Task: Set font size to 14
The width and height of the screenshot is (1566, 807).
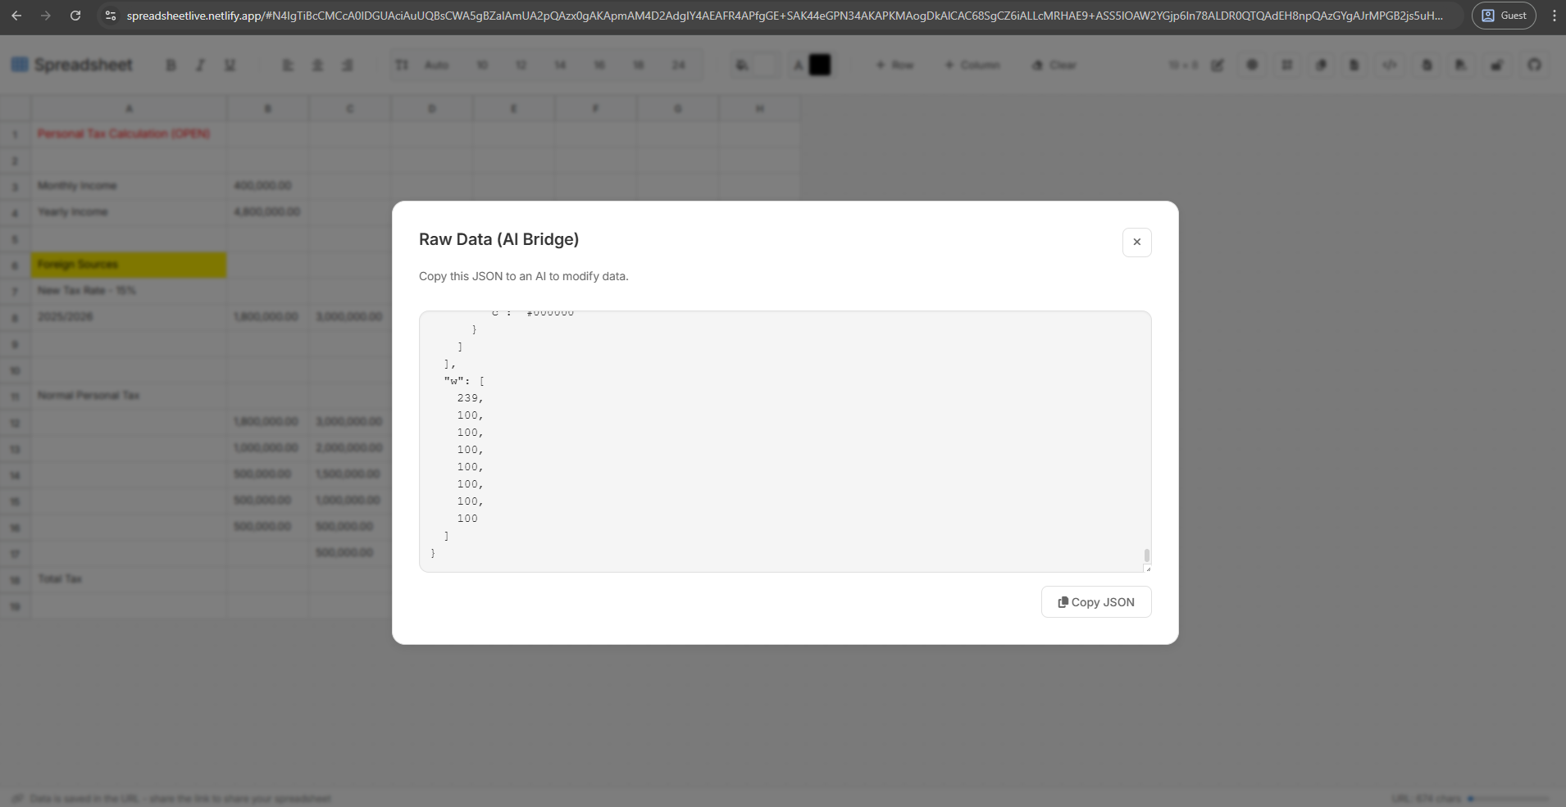Action: (x=561, y=66)
